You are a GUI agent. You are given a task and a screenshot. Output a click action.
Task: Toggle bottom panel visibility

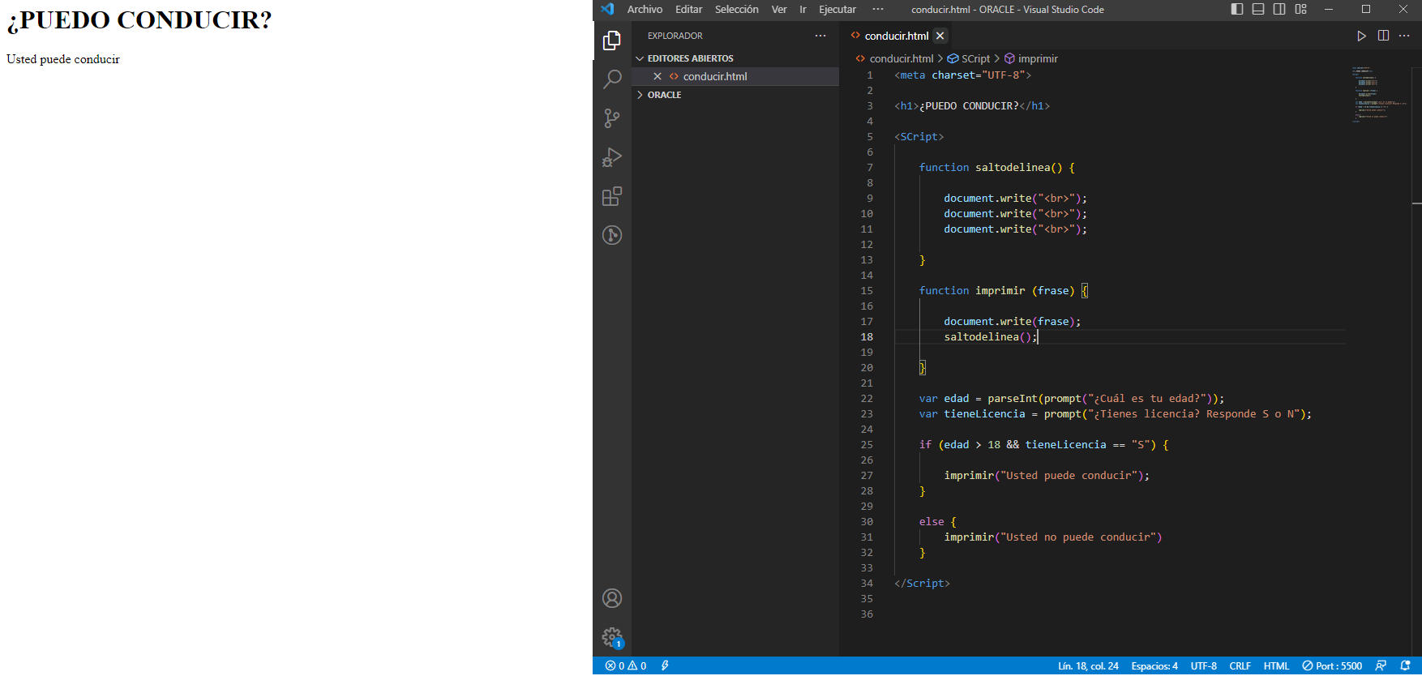pyautogui.click(x=1258, y=9)
